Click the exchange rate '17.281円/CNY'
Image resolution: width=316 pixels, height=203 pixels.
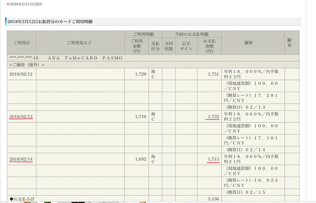tap(251, 98)
